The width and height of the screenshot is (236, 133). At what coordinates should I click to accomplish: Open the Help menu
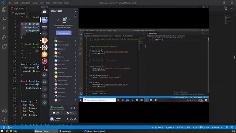66,3
